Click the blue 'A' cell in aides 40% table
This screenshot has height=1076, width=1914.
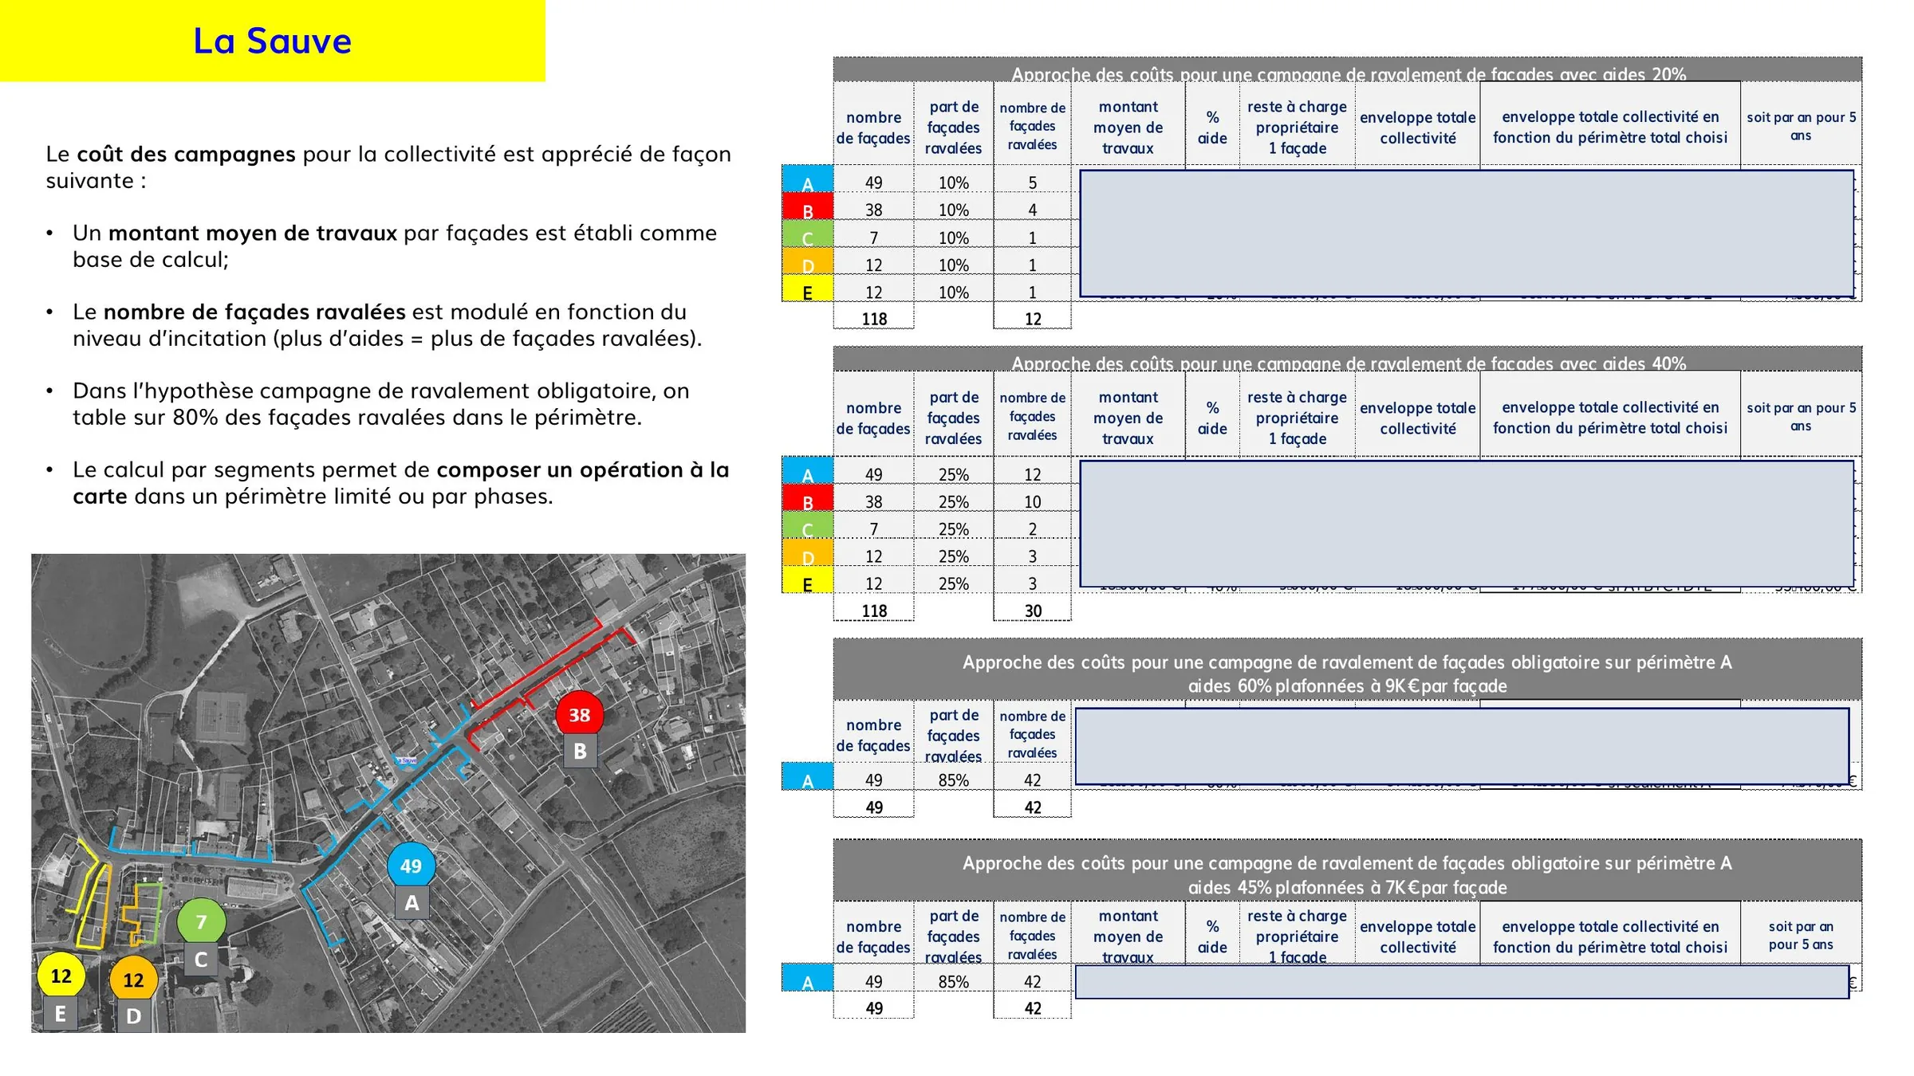click(807, 470)
